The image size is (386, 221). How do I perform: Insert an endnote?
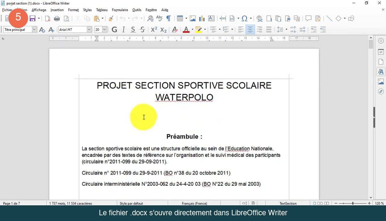pyautogui.click(x=278, y=19)
